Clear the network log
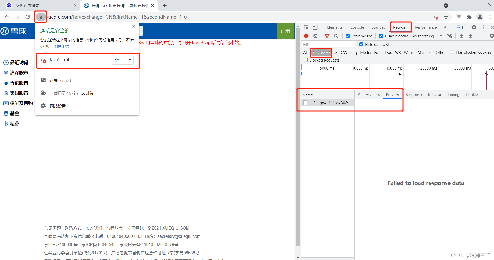Screen dimensions: 494x260 pos(315,36)
